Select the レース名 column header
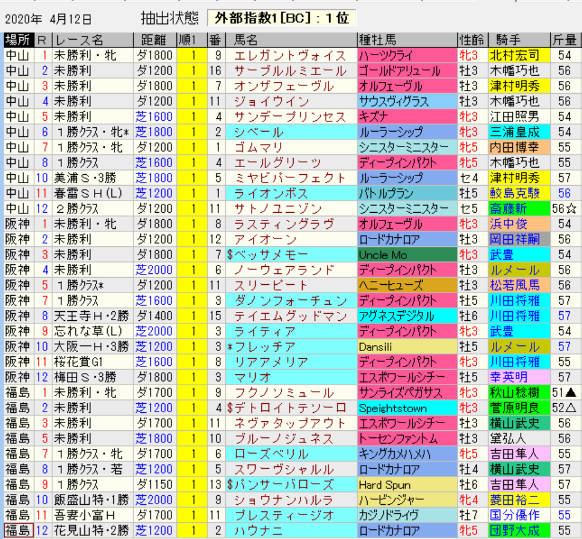 pos(78,40)
